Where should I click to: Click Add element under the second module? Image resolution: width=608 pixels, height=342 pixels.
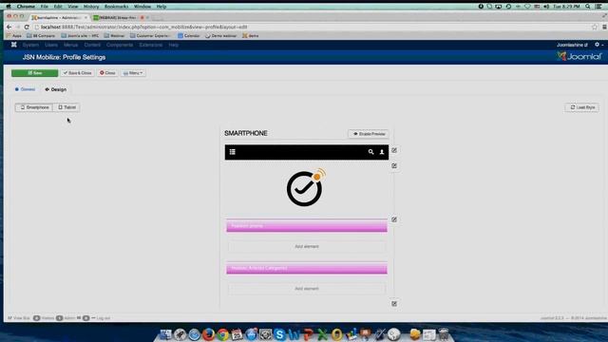pyautogui.click(x=307, y=289)
